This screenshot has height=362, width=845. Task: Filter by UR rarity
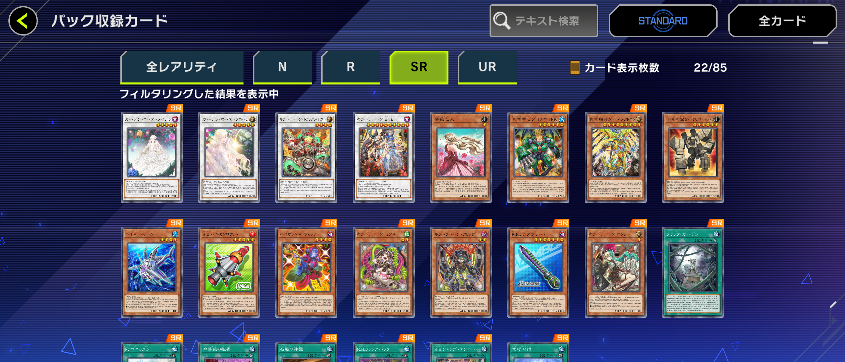click(x=487, y=67)
